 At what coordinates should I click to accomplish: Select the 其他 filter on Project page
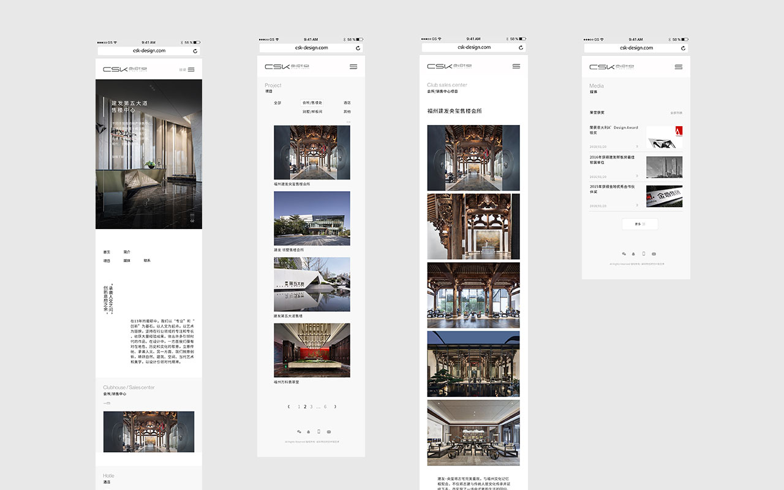[x=347, y=111]
